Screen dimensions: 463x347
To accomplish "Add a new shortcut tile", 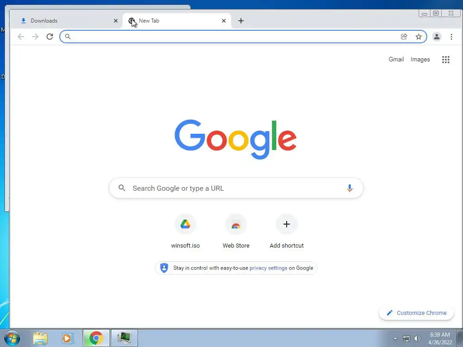I will click(286, 231).
